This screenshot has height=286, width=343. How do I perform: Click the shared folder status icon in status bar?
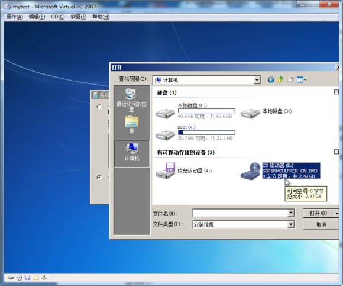pyautogui.click(x=35, y=278)
